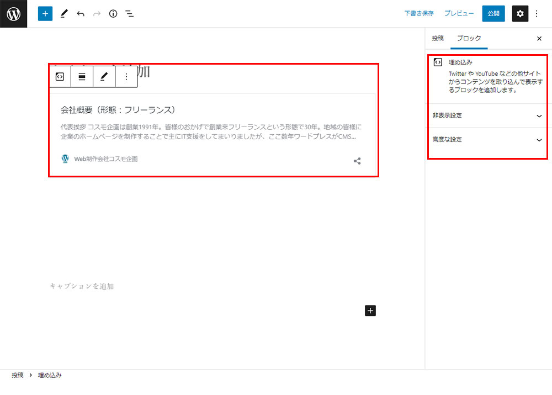Toggle the settings gear sidebar button
The image size is (552, 395).
[x=520, y=14]
